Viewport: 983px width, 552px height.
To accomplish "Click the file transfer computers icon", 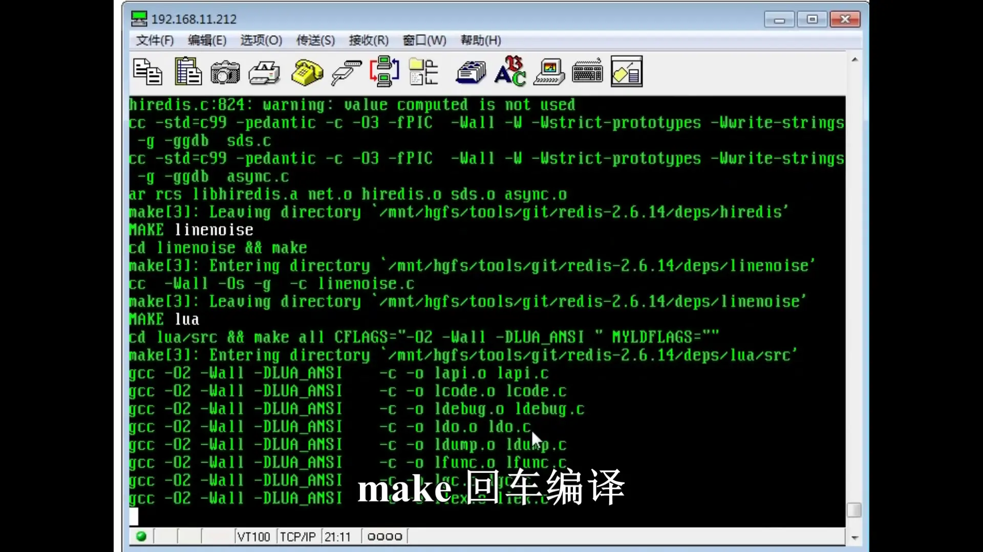I will [384, 72].
